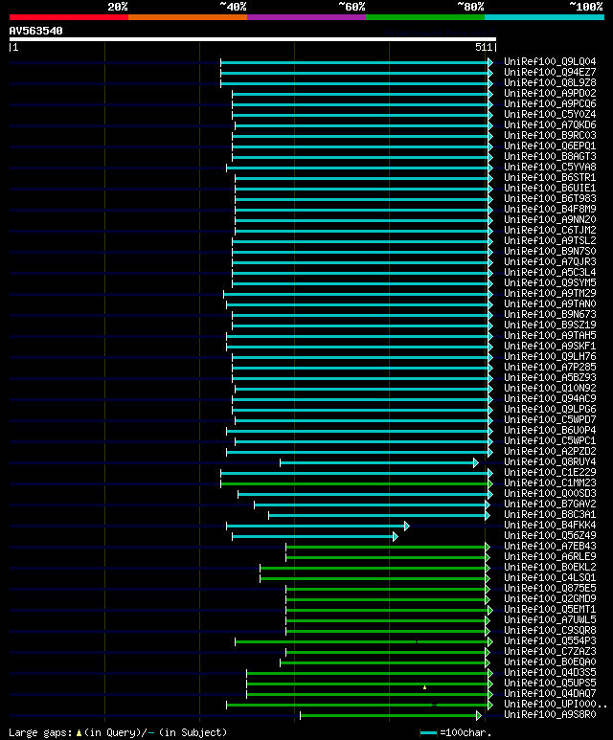This screenshot has height=740, width=613.
Task: Click the UniRef100_B6U0P4 label
Action: point(550,431)
